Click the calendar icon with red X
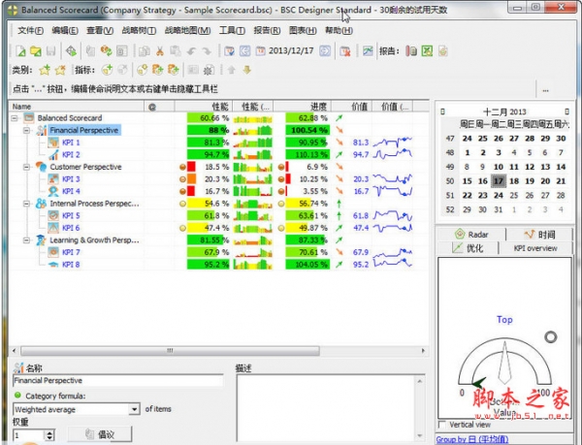This screenshot has height=445, width=582. click(345, 50)
